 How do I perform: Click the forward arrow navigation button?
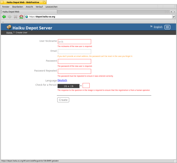click(x=10, y=17)
